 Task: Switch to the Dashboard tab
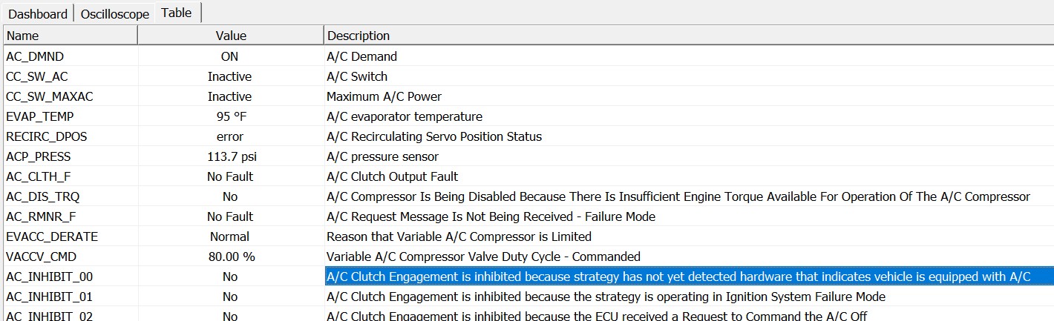37,13
